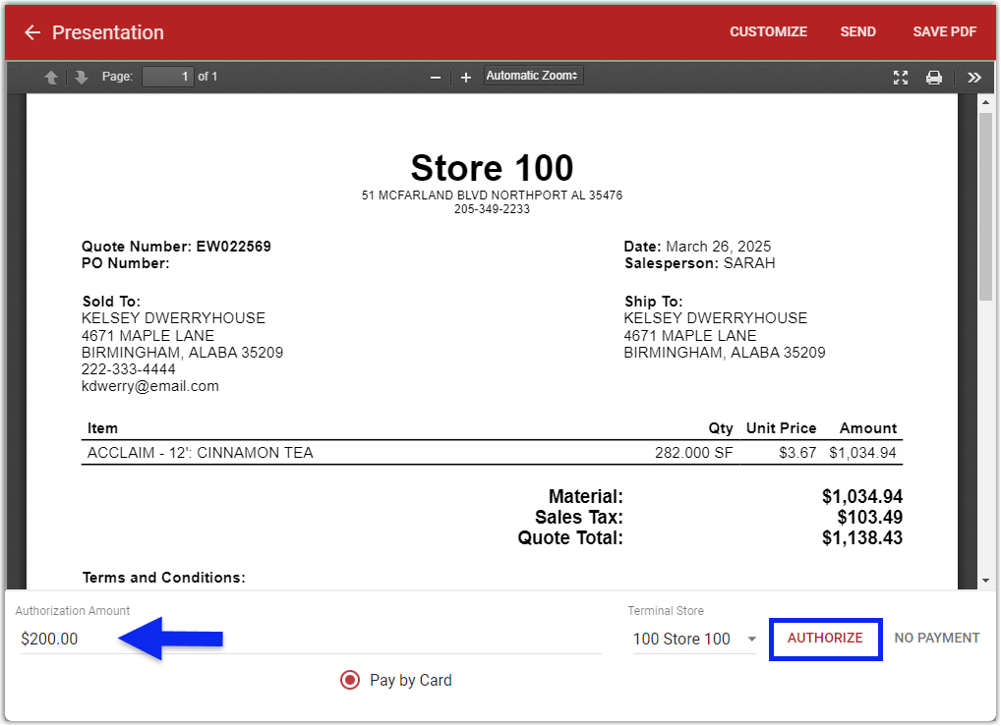Screen dimensions: 1001x726
Task: Click the AUTHORIZE button
Action: pos(825,639)
